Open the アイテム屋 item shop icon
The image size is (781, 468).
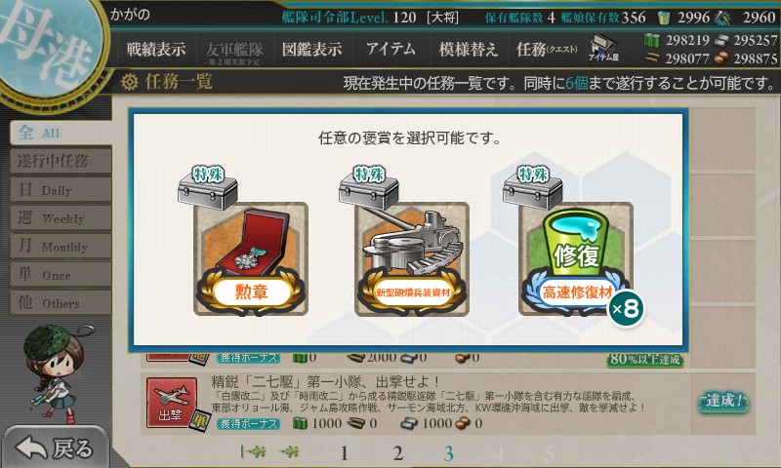pyautogui.click(x=603, y=49)
